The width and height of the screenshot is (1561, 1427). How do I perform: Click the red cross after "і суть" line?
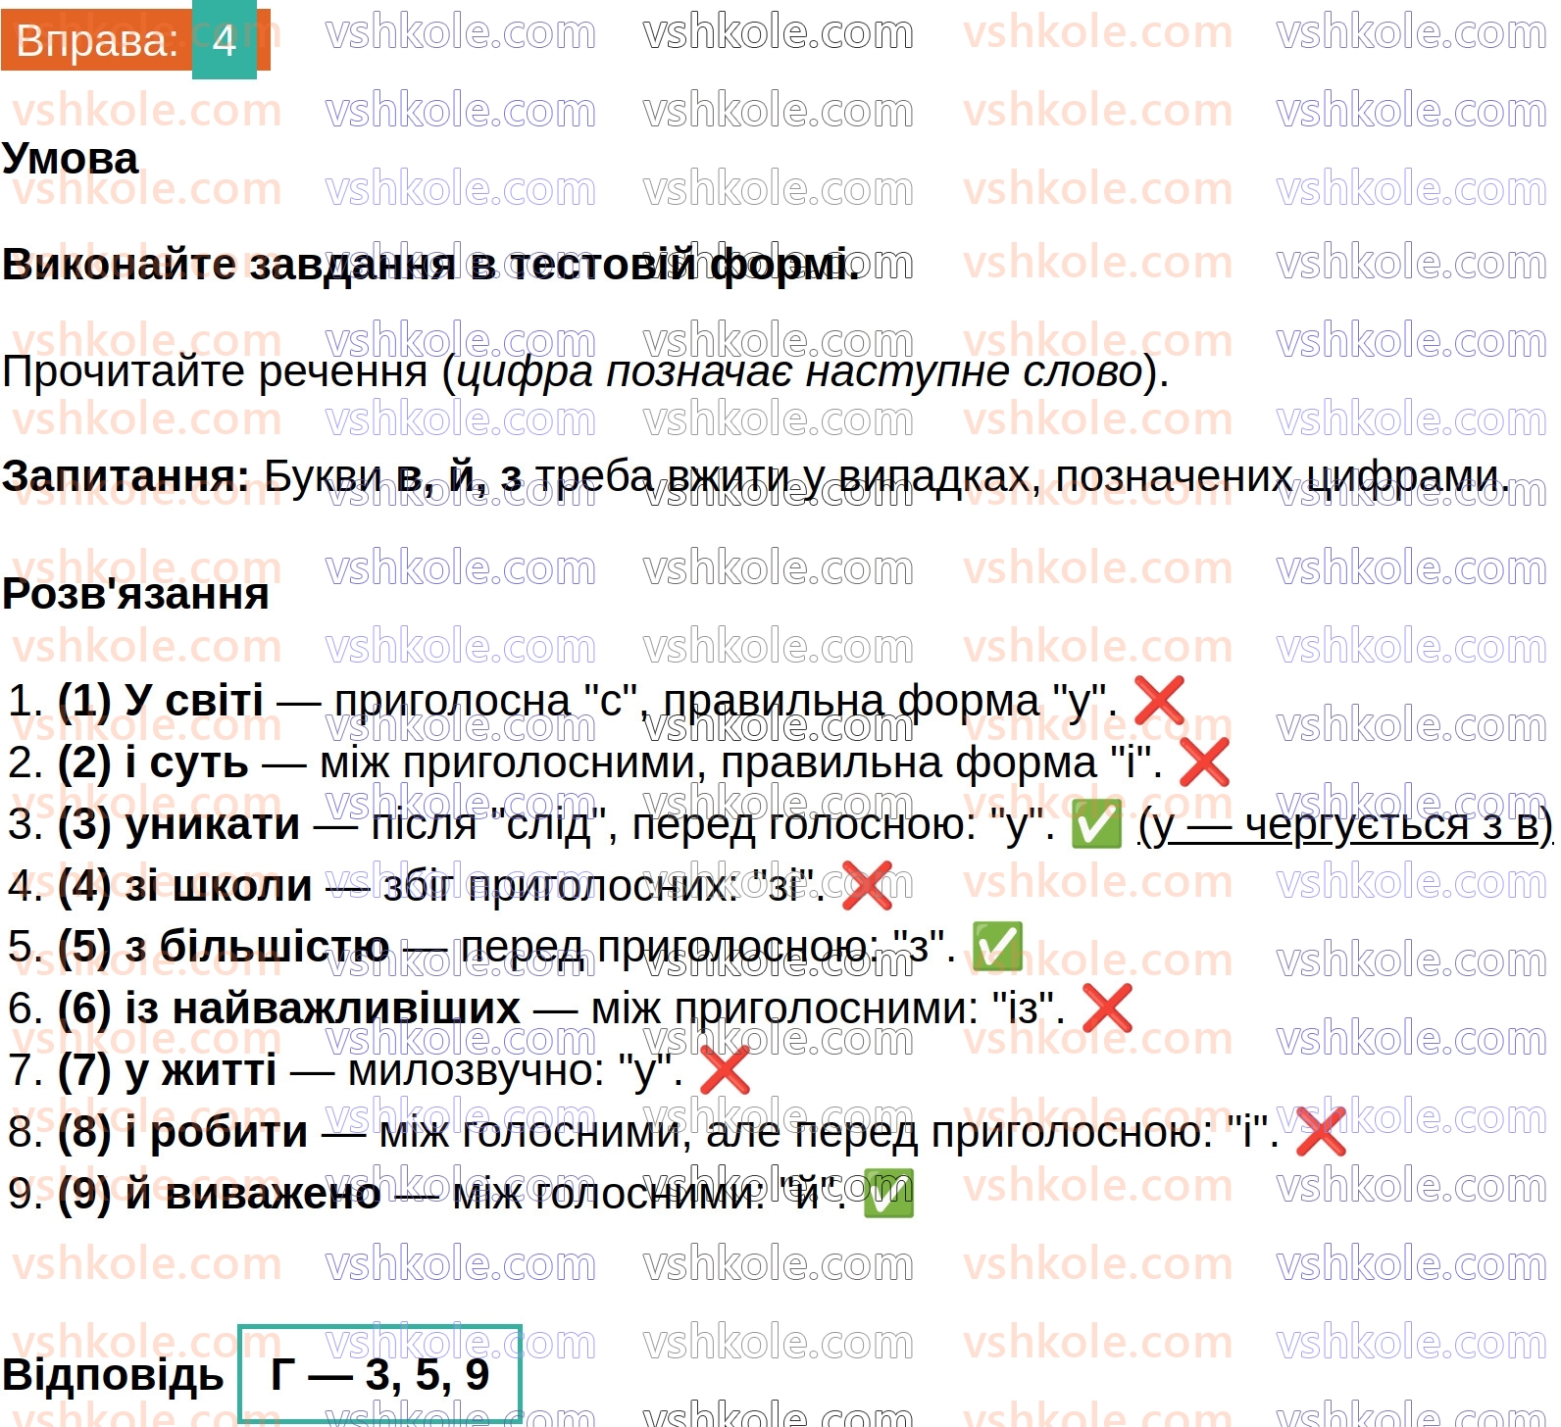coord(1203,763)
